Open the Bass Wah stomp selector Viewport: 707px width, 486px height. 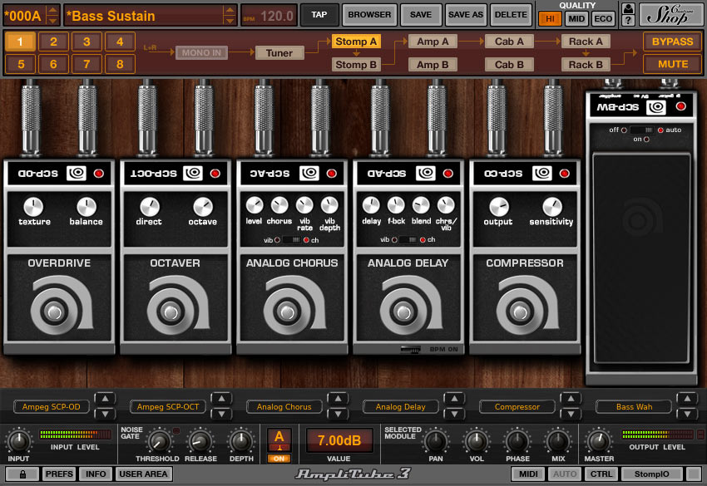pyautogui.click(x=634, y=407)
